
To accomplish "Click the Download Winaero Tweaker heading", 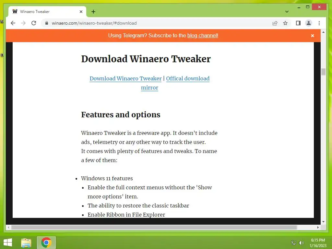I will [146, 59].
